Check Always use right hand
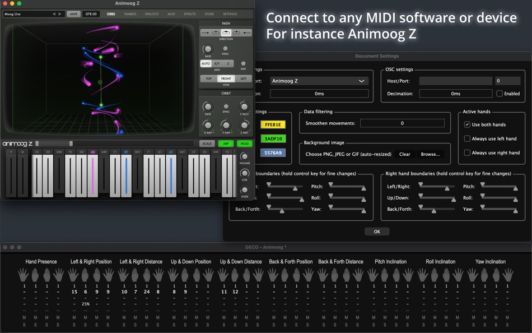The height and width of the screenshot is (333, 532). (x=467, y=152)
